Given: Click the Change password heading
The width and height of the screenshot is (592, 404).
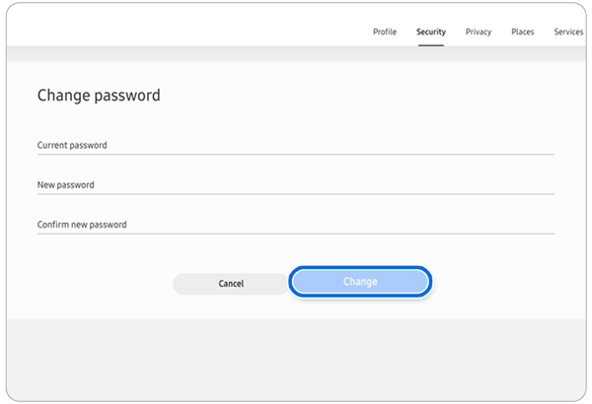Looking at the screenshot, I should 99,96.
